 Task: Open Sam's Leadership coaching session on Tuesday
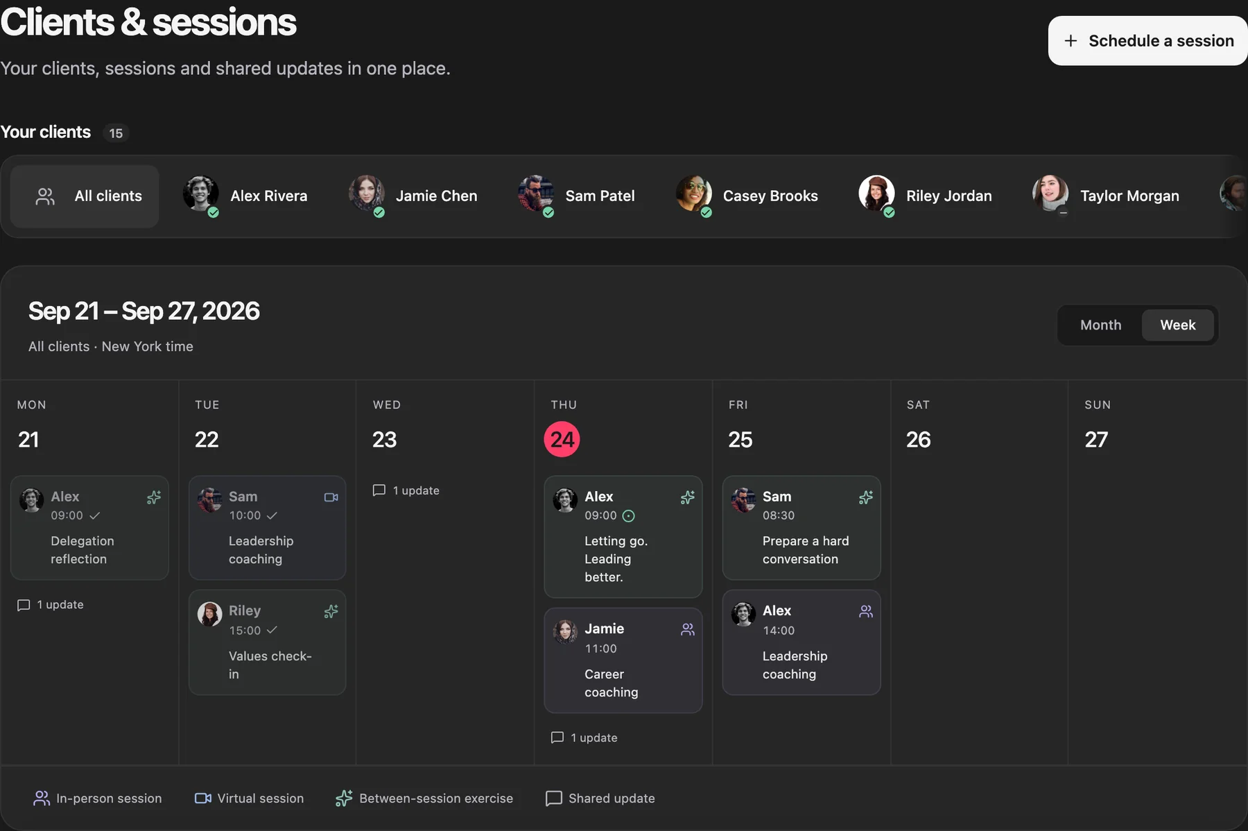pos(267,528)
